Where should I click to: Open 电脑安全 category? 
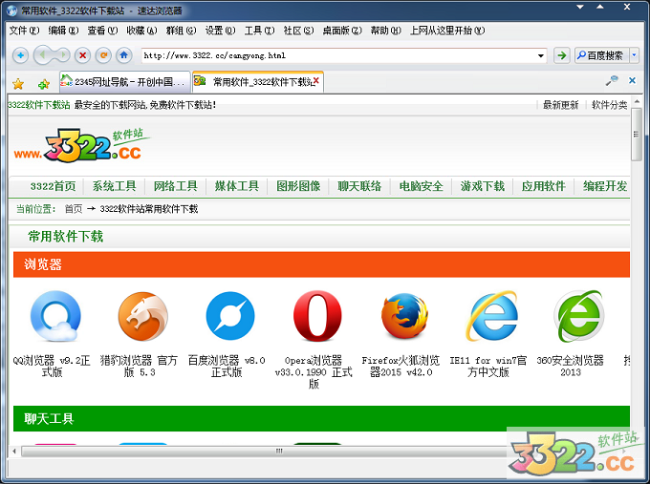(x=422, y=186)
